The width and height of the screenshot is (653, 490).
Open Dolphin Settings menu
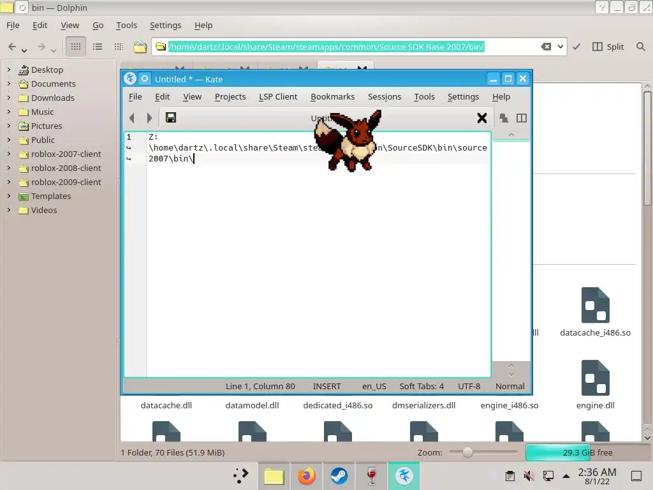(x=165, y=26)
